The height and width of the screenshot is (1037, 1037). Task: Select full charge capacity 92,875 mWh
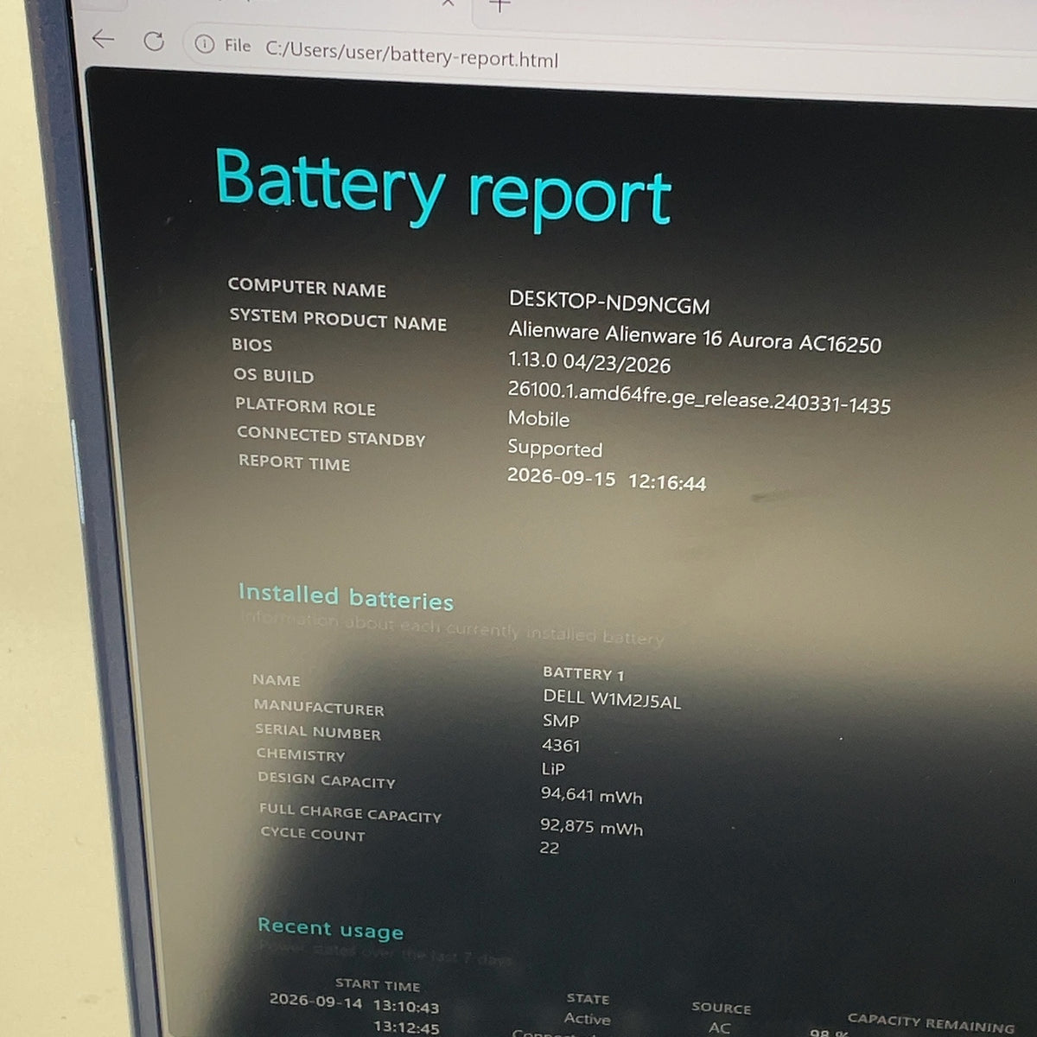[x=591, y=827]
